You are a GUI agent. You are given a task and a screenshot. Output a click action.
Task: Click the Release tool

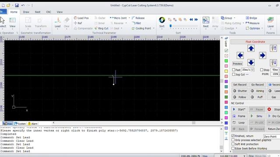[138, 18]
